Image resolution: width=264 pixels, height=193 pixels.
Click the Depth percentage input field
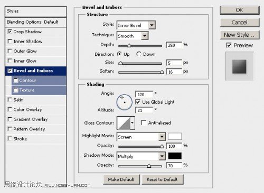(174, 45)
